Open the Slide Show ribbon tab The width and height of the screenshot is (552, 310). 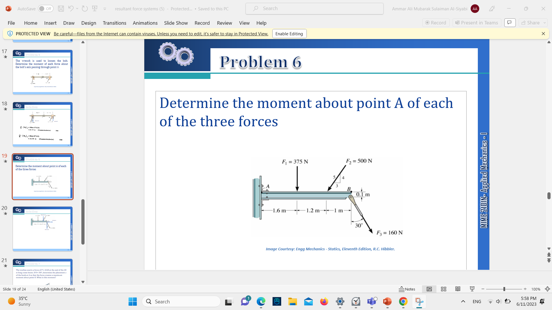coord(176,23)
